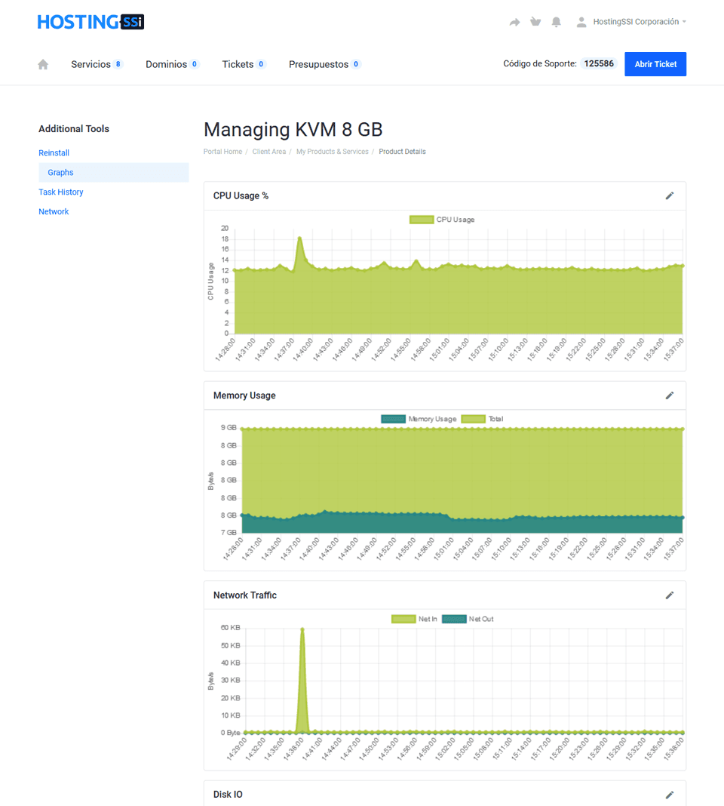Click the Abrir Ticket button

(x=655, y=64)
